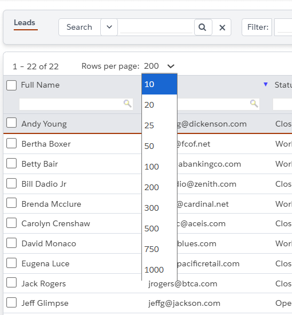Pick 300 rows per page option
The height and width of the screenshot is (315, 292).
click(x=159, y=208)
